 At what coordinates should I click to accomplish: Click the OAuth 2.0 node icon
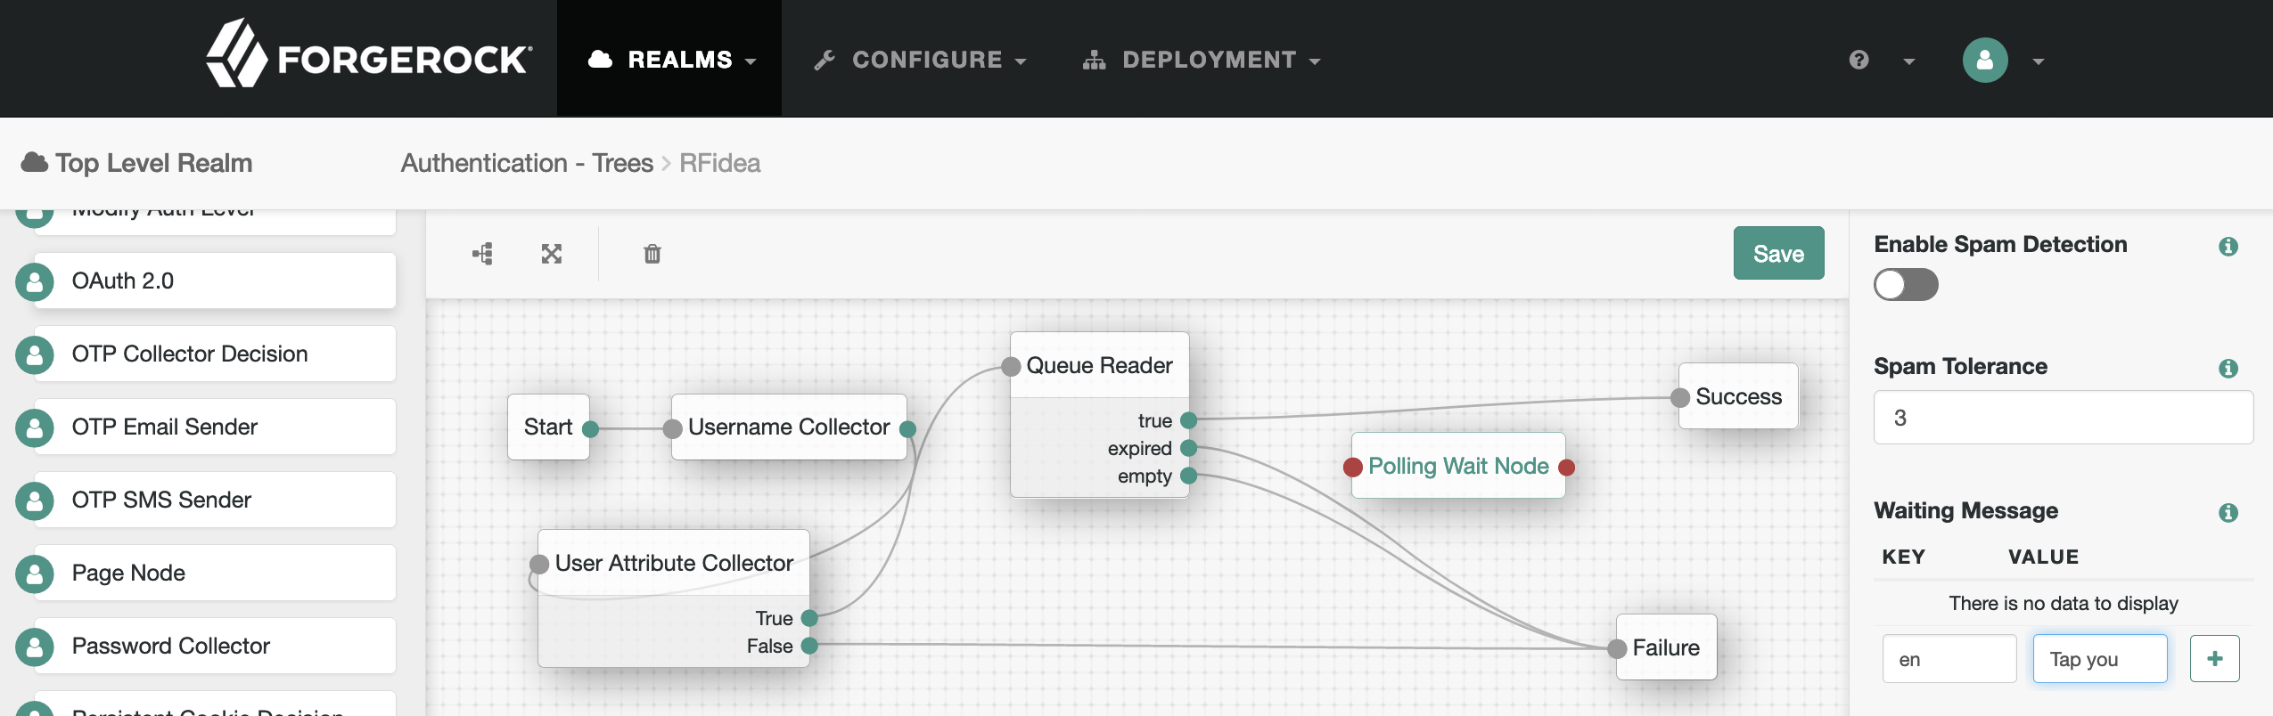point(35,281)
